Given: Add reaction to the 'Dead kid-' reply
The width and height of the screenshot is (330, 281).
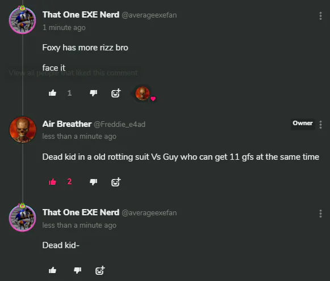Looking at the screenshot, I should pos(100,270).
